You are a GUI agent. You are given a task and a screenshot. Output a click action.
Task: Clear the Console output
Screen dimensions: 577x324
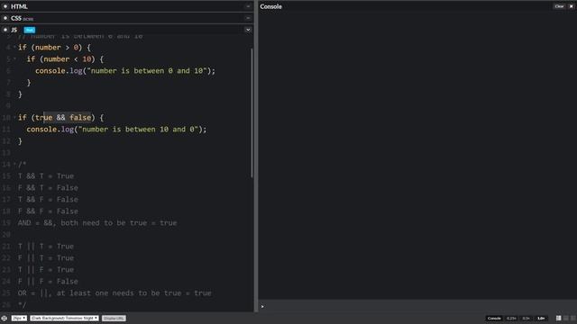pos(559,6)
